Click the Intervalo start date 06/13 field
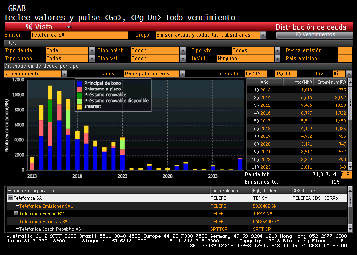Image resolution: width=357 pixels, height=255 pixels. click(x=255, y=74)
